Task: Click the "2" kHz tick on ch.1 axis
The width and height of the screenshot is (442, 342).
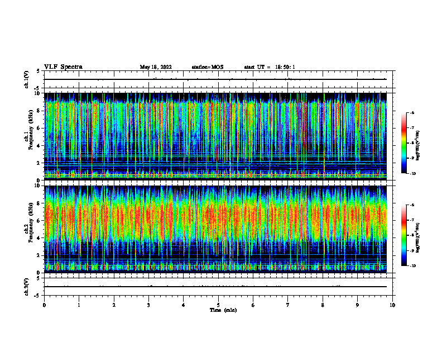Action: [x=39, y=163]
